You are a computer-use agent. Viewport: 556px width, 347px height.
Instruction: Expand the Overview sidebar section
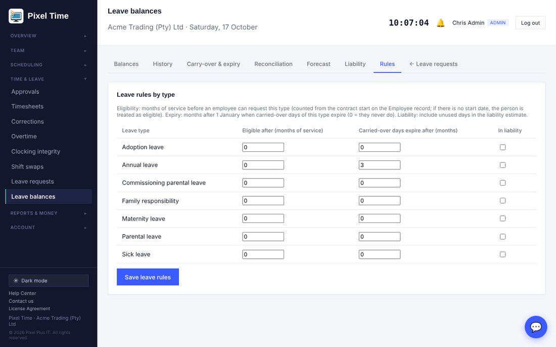point(49,36)
